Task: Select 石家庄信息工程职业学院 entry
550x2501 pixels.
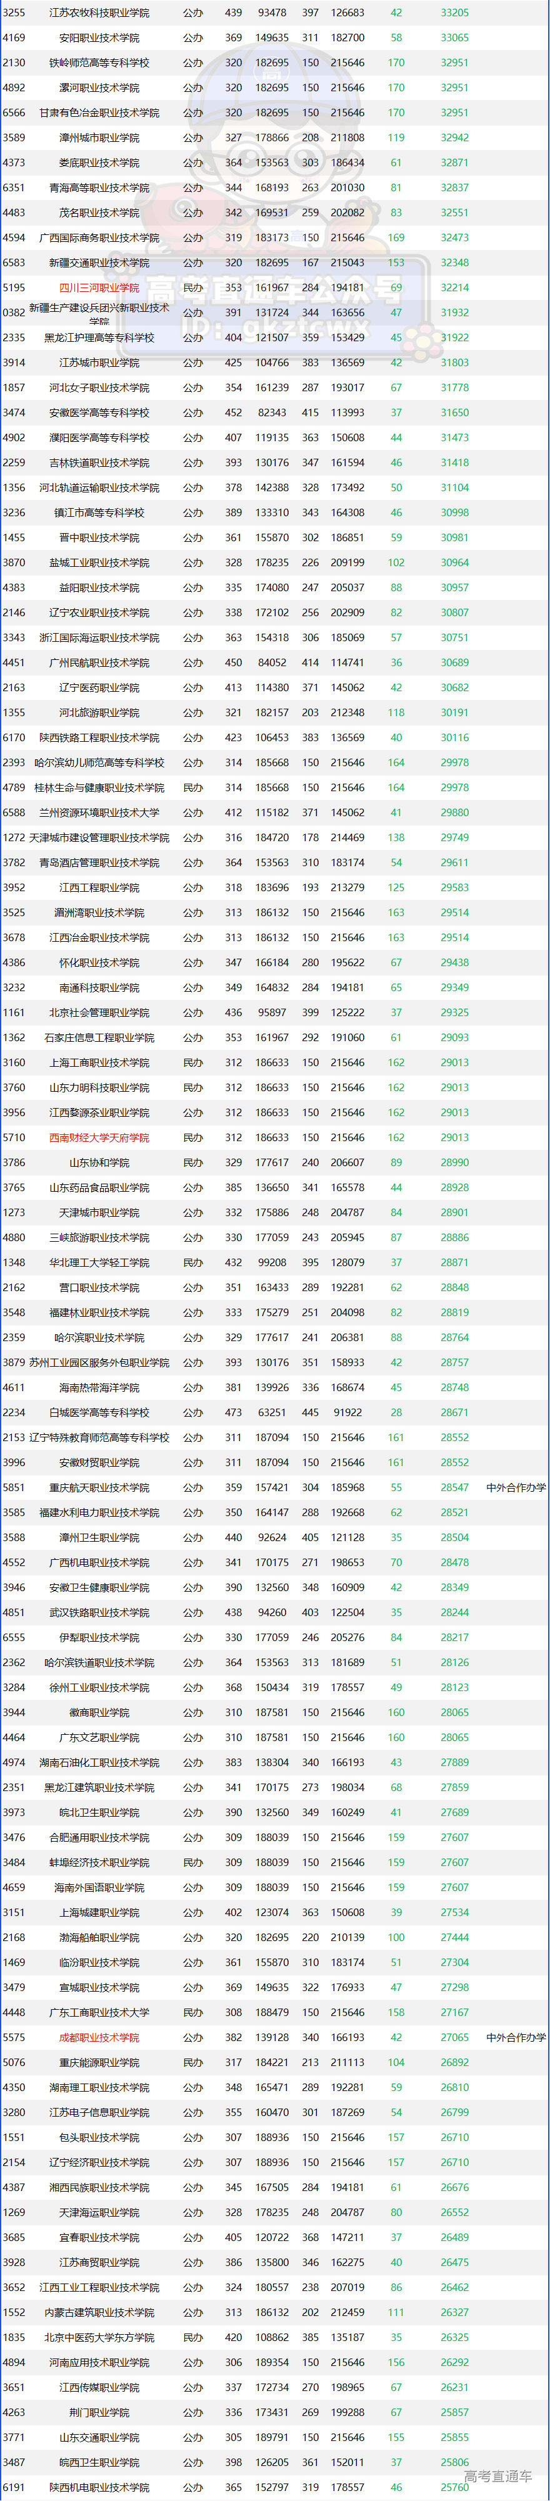Action: coord(99,1038)
